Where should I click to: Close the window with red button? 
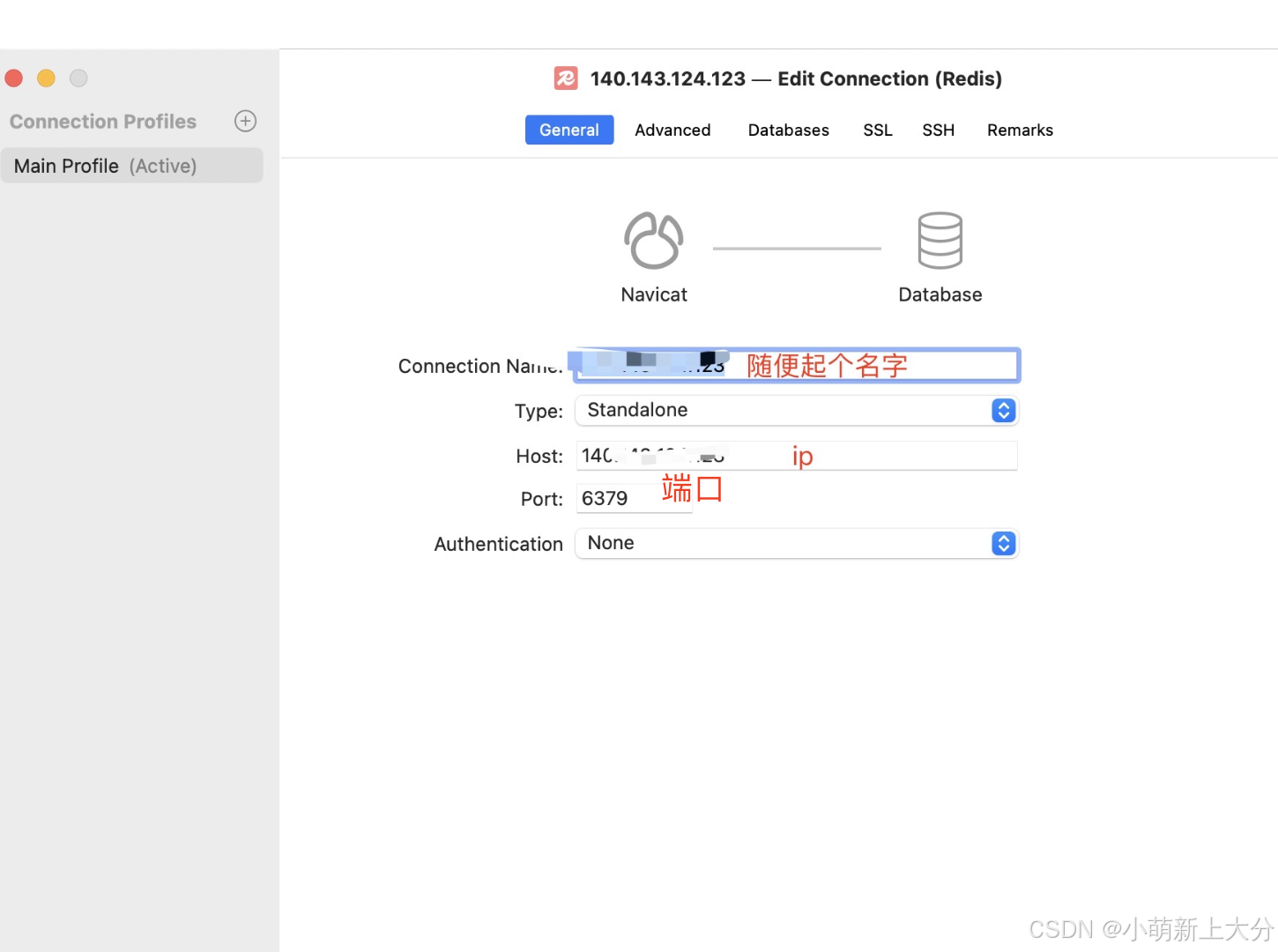click(14, 78)
